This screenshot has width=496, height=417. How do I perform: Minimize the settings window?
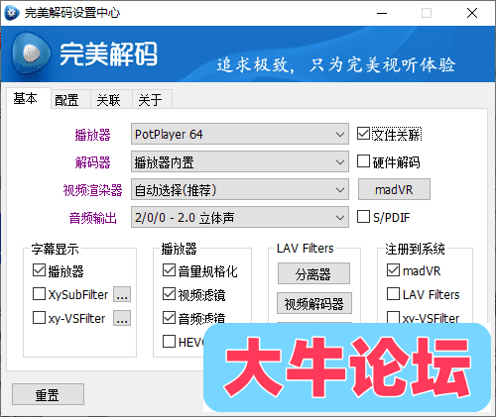tap(382, 13)
